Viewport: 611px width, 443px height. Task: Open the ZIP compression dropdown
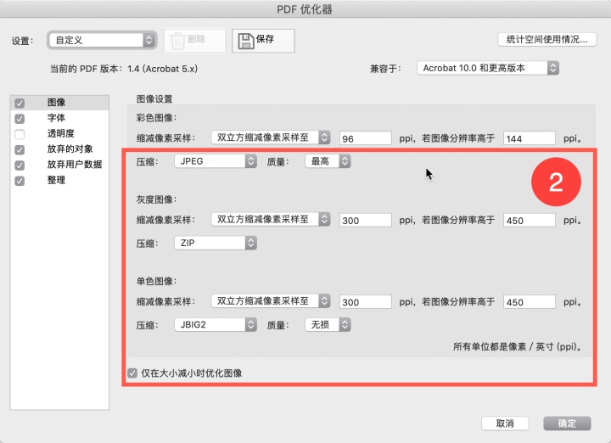click(216, 243)
